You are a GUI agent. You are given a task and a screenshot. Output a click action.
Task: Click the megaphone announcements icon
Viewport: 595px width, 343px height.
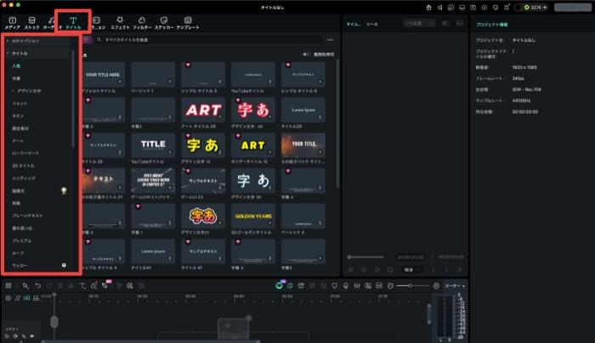(x=439, y=7)
